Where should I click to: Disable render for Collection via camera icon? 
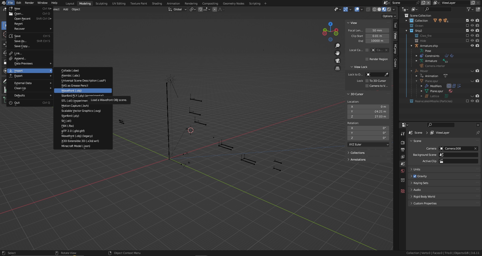coord(477,21)
